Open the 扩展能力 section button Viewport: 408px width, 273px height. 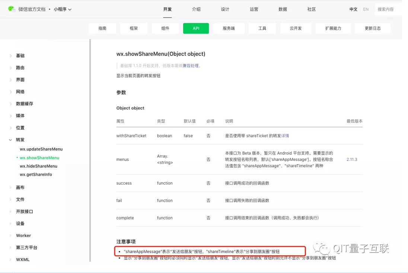coord(333,28)
